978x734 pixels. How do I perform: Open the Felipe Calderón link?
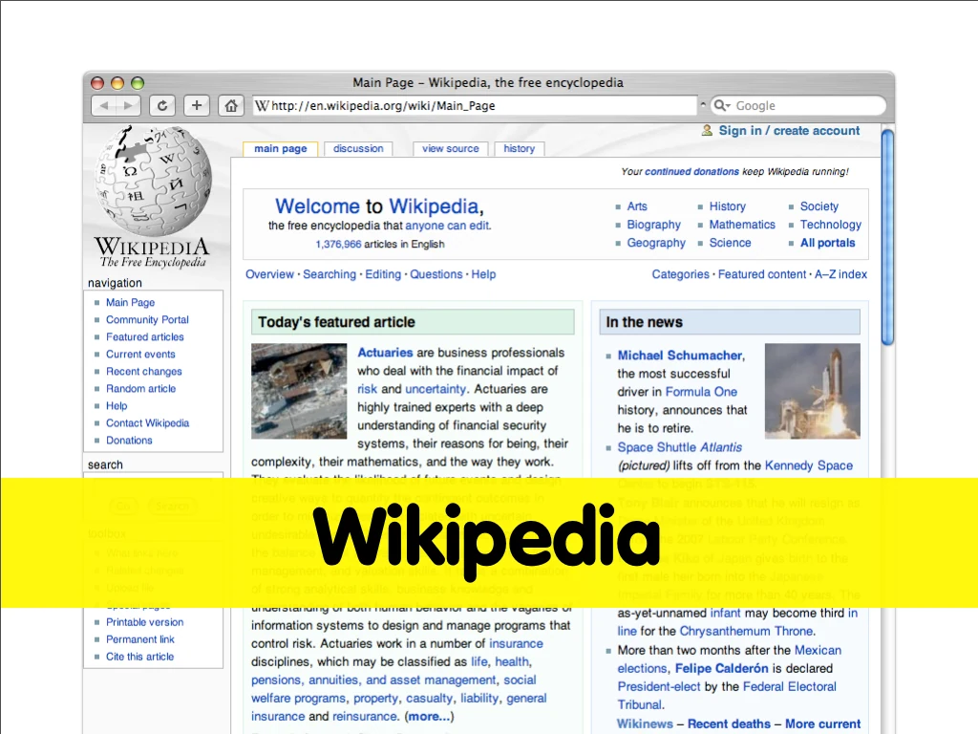click(x=722, y=668)
